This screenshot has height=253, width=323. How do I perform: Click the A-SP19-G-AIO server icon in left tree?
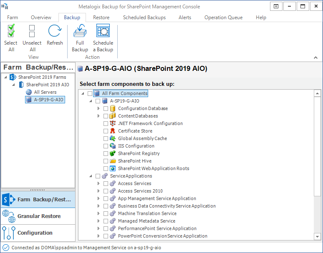29,100
